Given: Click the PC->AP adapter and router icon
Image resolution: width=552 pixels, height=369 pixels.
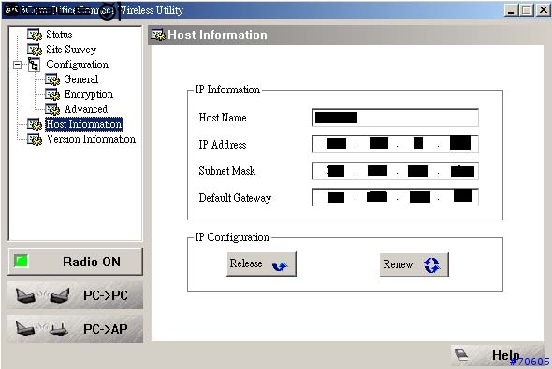Looking at the screenshot, I should (41, 329).
